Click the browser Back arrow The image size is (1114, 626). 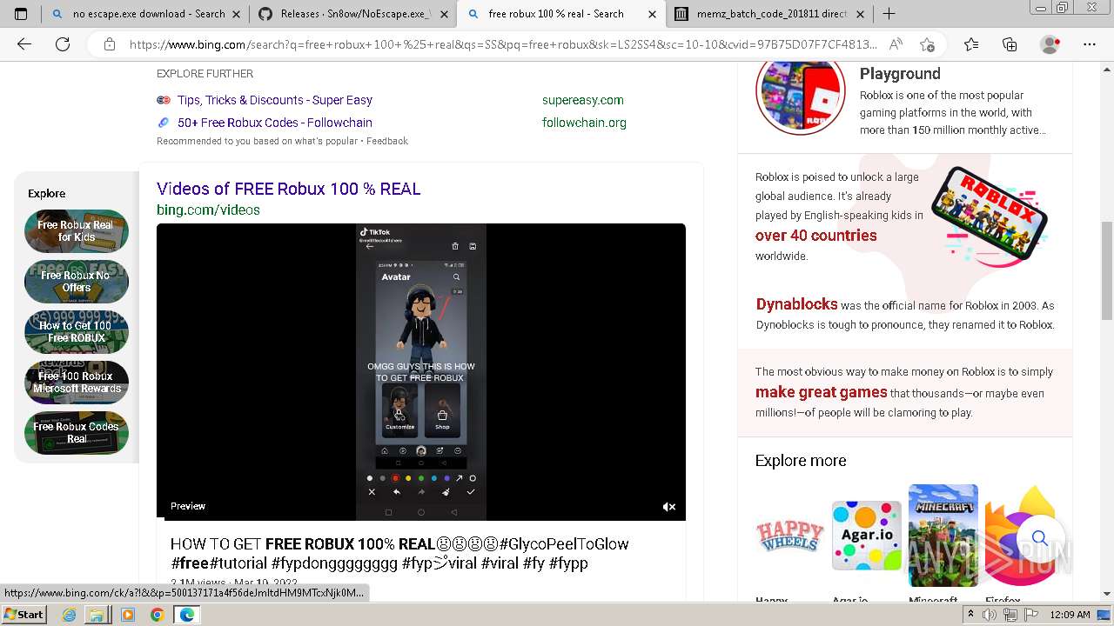point(24,44)
